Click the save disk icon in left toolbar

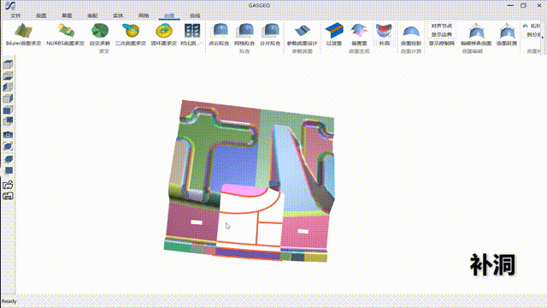pos(8,196)
